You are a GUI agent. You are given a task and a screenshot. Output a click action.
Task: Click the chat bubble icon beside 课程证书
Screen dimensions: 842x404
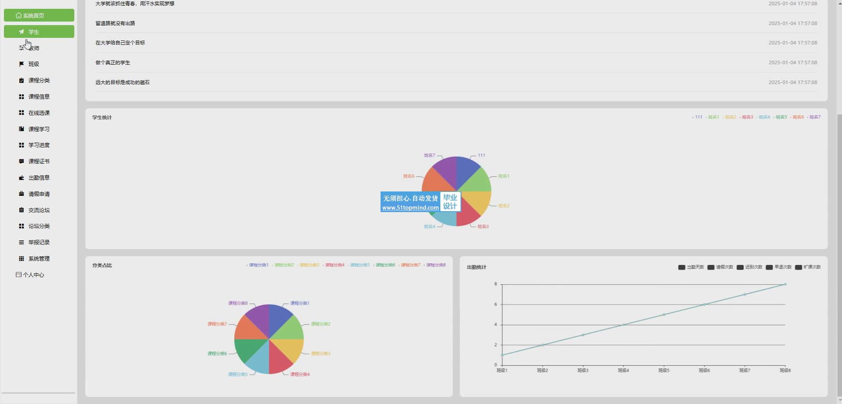pos(21,162)
